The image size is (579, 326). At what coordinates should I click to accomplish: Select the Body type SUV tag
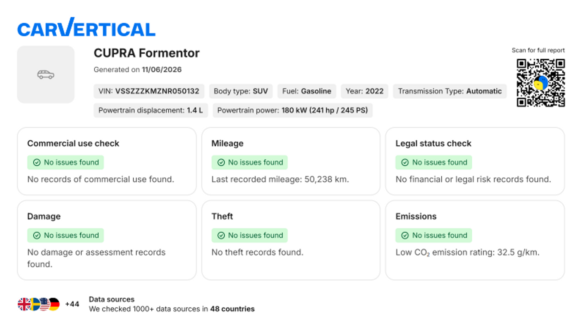pos(241,91)
